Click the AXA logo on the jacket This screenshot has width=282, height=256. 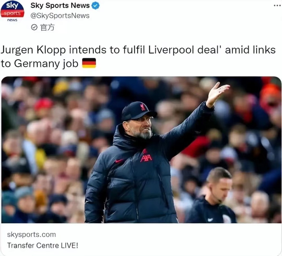click(x=146, y=158)
